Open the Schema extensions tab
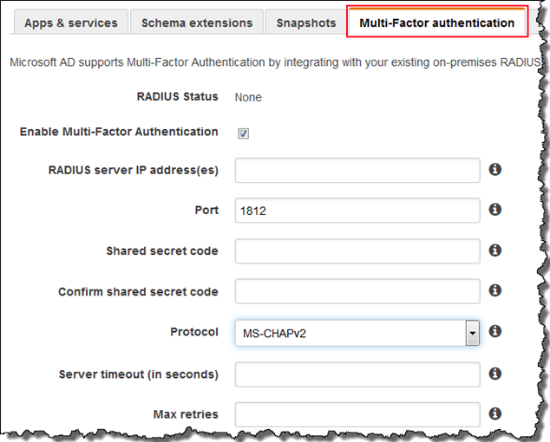The height and width of the screenshot is (442, 550). tap(197, 23)
